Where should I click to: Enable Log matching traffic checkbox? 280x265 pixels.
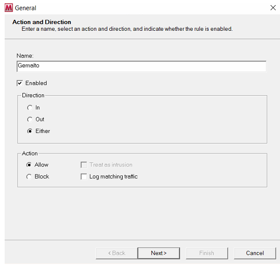[84, 177]
